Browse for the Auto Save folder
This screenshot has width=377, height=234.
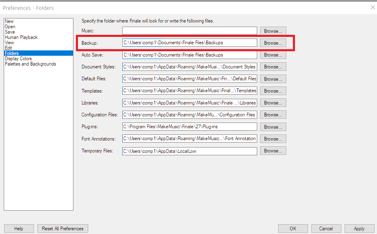pyautogui.click(x=273, y=55)
